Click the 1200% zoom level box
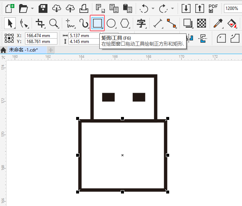The image size is (242, 206). 233,8
